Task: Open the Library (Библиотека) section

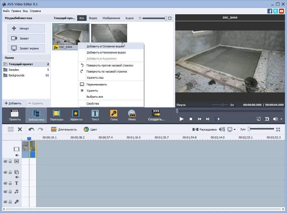Action: tap(36, 115)
